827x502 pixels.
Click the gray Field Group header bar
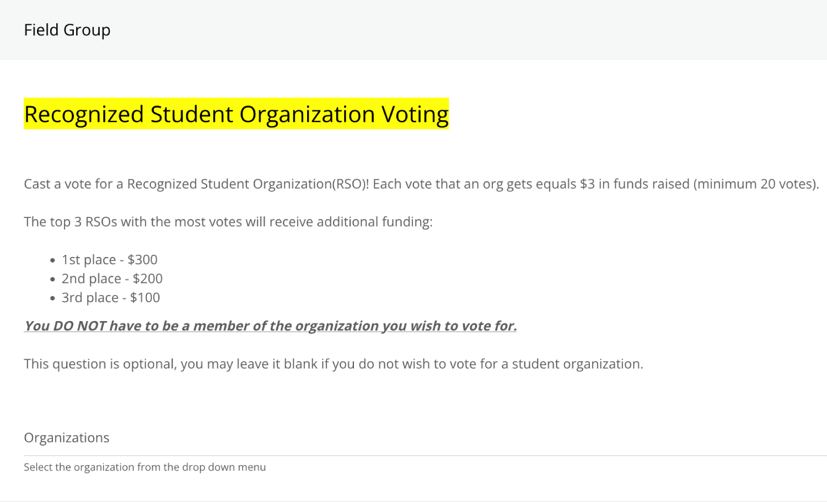(413, 30)
